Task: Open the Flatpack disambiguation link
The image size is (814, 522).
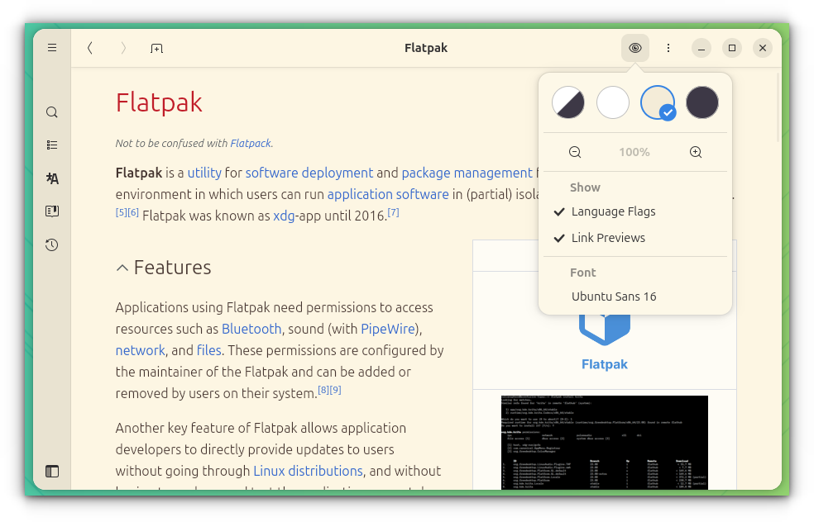Action: click(251, 143)
